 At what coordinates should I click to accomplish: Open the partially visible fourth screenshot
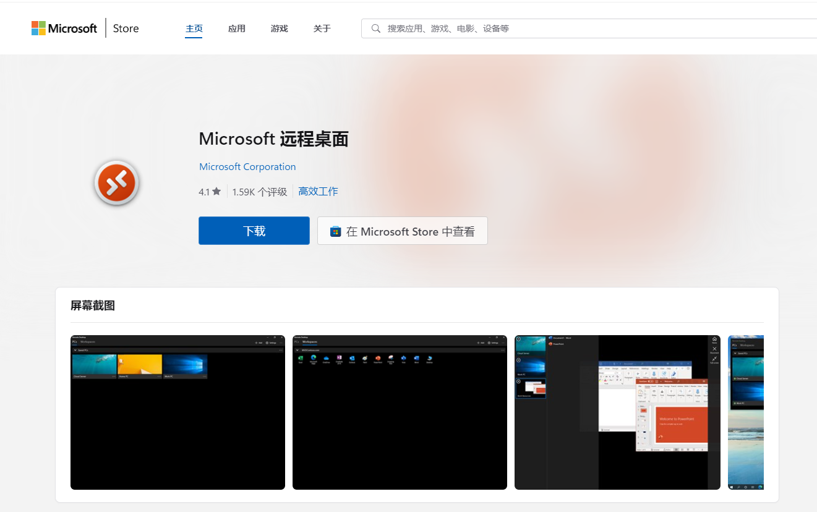click(x=746, y=412)
